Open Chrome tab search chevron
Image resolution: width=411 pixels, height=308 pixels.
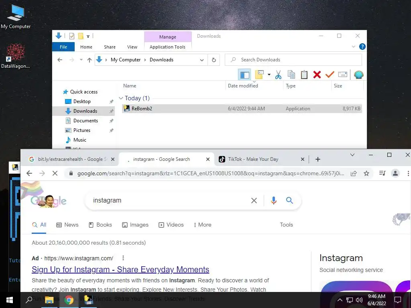click(x=352, y=155)
